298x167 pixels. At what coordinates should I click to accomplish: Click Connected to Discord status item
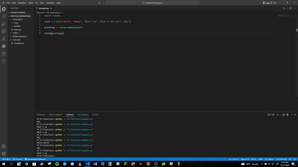pyautogui.click(x=35, y=159)
